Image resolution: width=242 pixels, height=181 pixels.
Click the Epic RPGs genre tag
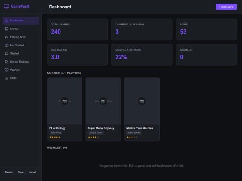(56, 133)
